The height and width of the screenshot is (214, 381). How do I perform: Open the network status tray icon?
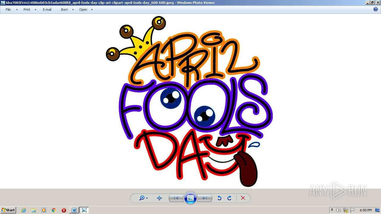point(346,210)
